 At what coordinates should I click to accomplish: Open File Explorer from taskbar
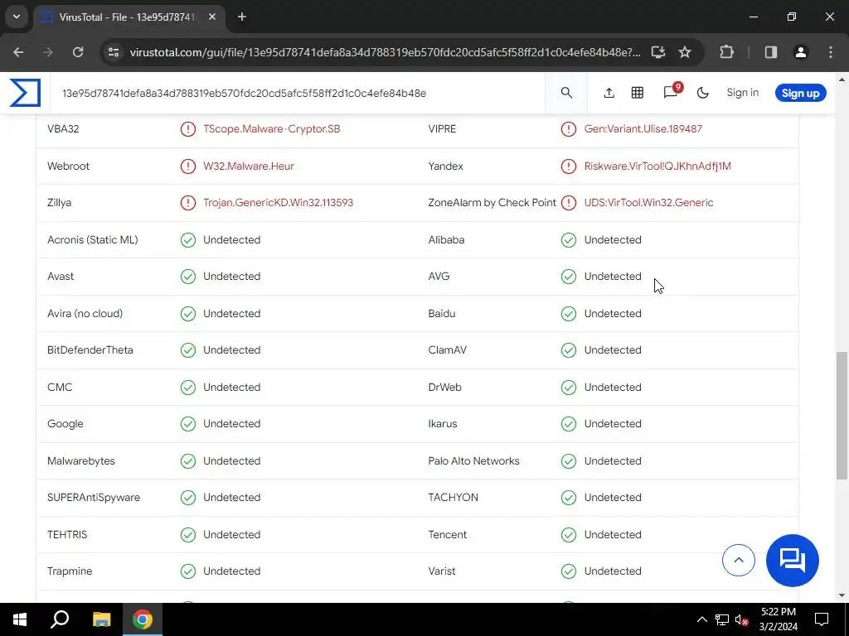coord(101,619)
